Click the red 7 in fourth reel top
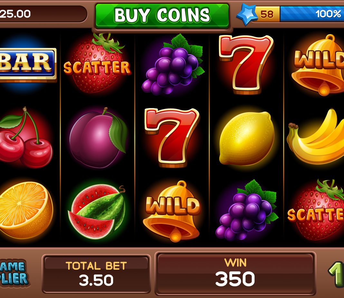344x298 pixels. 246,65
